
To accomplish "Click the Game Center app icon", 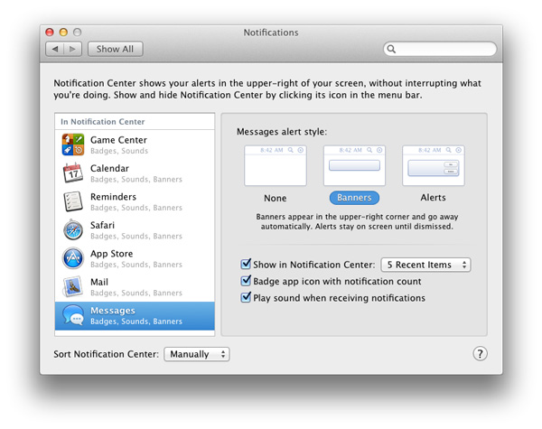I will [73, 145].
